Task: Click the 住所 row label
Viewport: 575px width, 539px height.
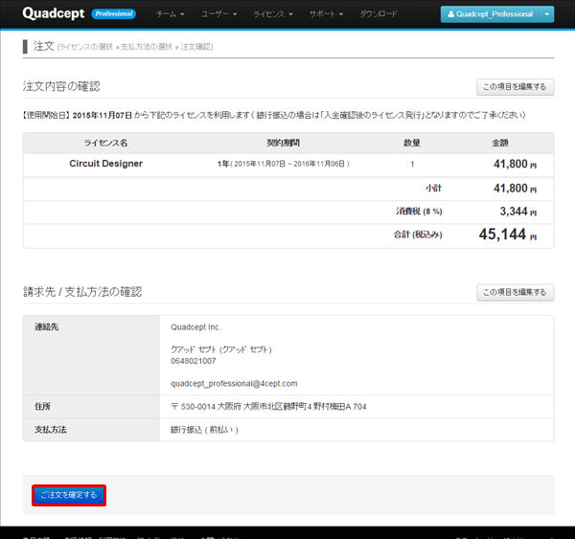Action: [x=42, y=406]
